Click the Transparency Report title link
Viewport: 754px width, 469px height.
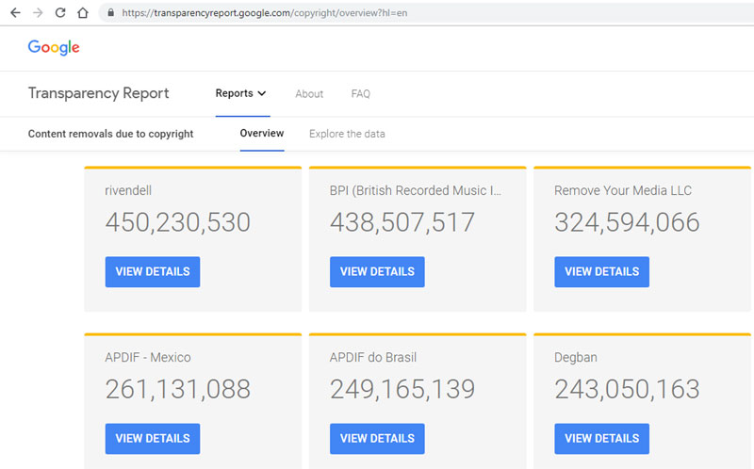[99, 93]
